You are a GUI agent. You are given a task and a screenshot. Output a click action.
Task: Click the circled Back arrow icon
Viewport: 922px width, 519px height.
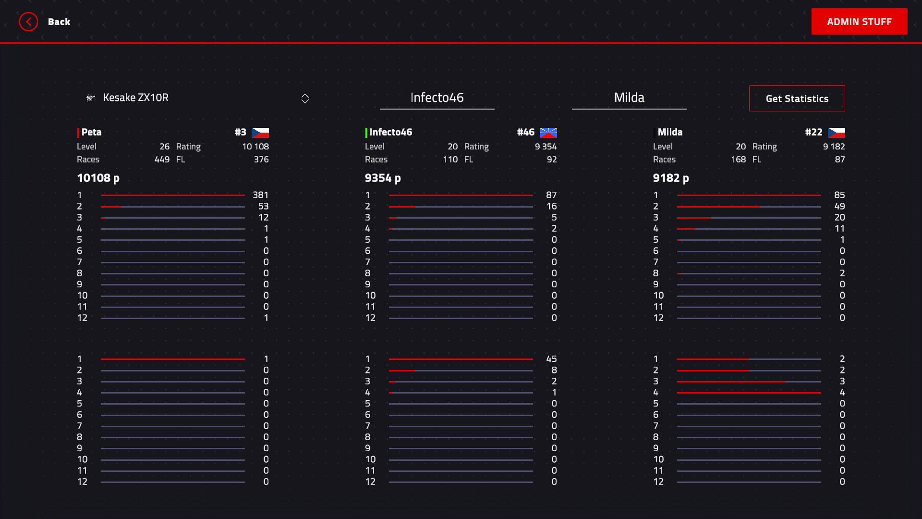tap(28, 22)
